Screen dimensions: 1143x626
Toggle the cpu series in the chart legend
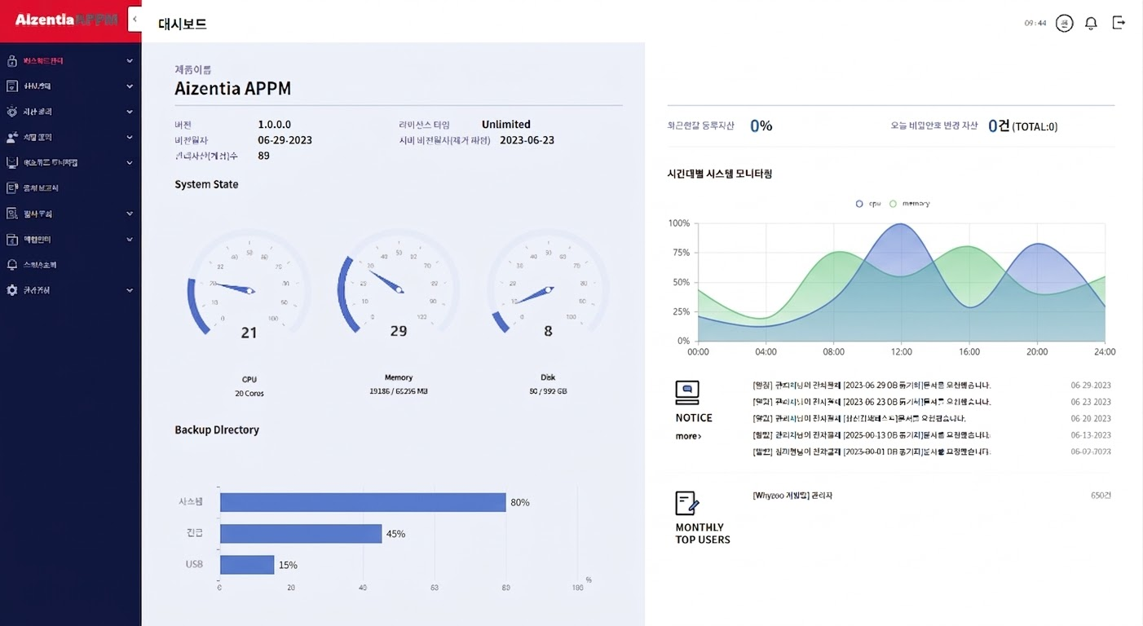coord(868,204)
